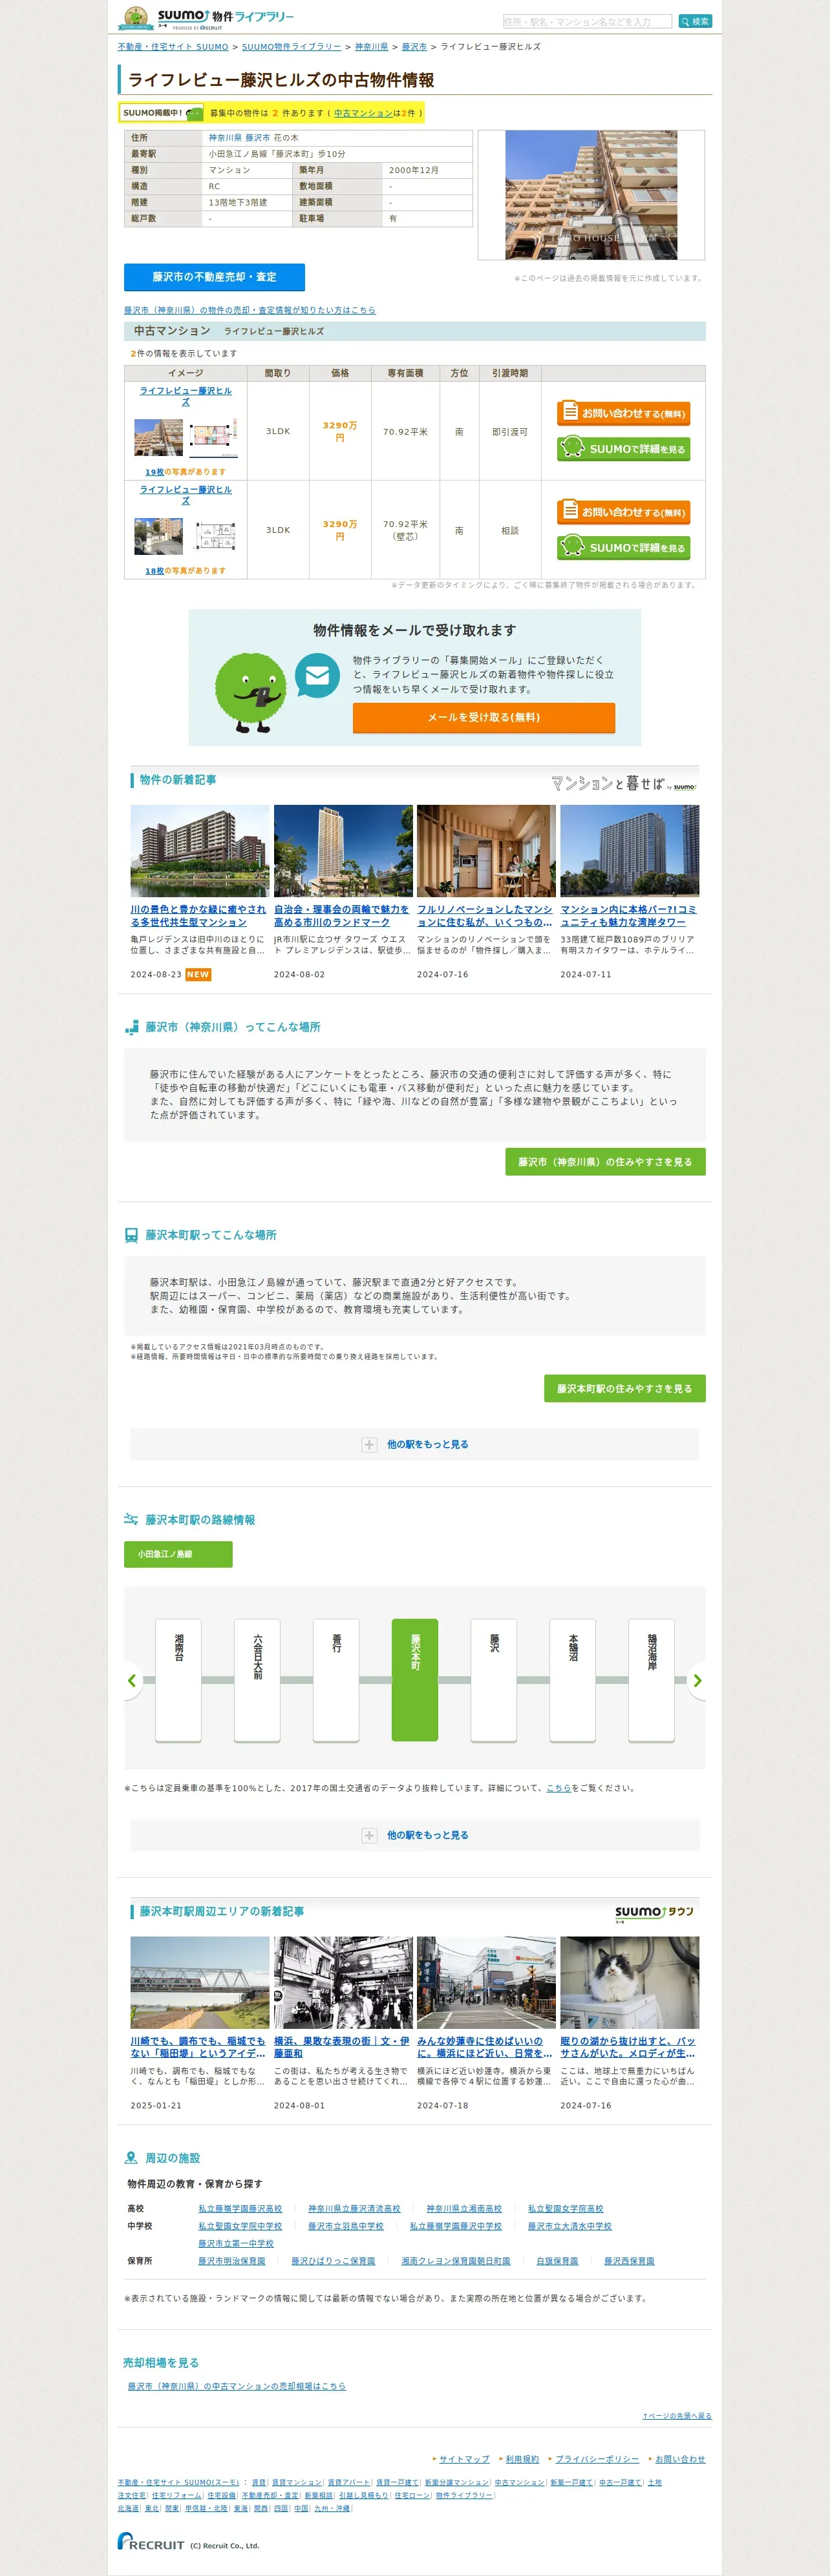
Task: Open プライバシーポリシー footer link
Action: coord(598,2459)
